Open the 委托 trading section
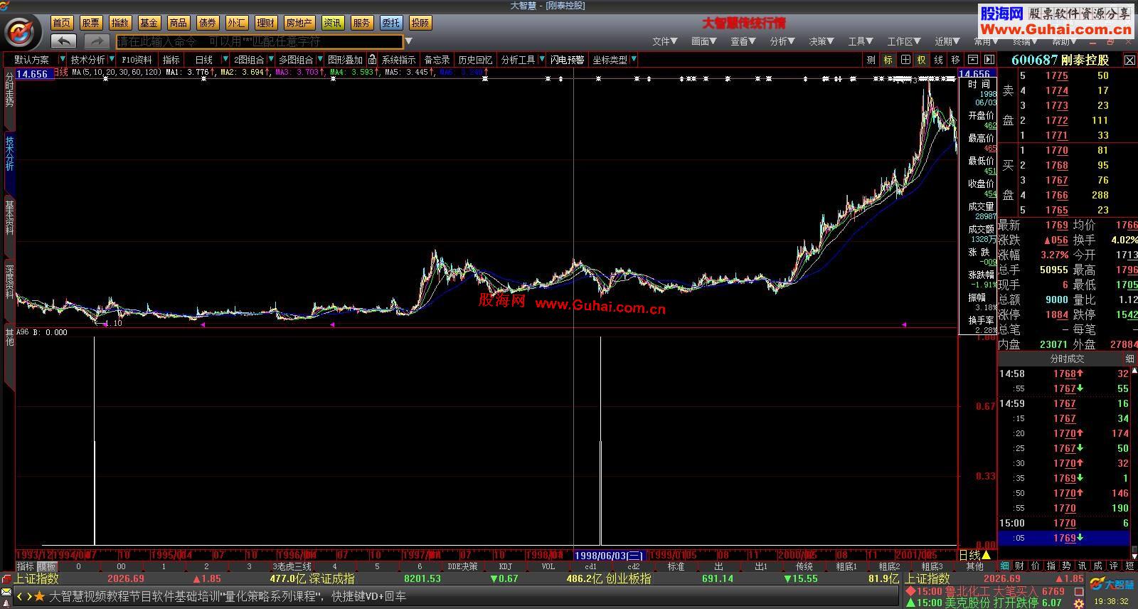 click(x=390, y=23)
